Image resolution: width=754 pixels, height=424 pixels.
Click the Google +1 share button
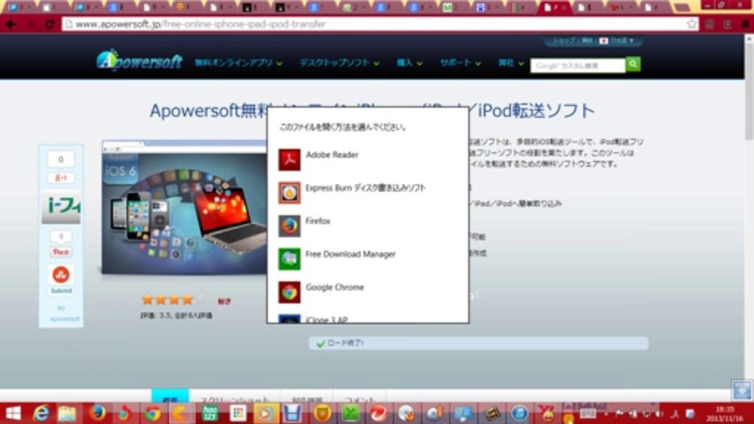[x=61, y=177]
